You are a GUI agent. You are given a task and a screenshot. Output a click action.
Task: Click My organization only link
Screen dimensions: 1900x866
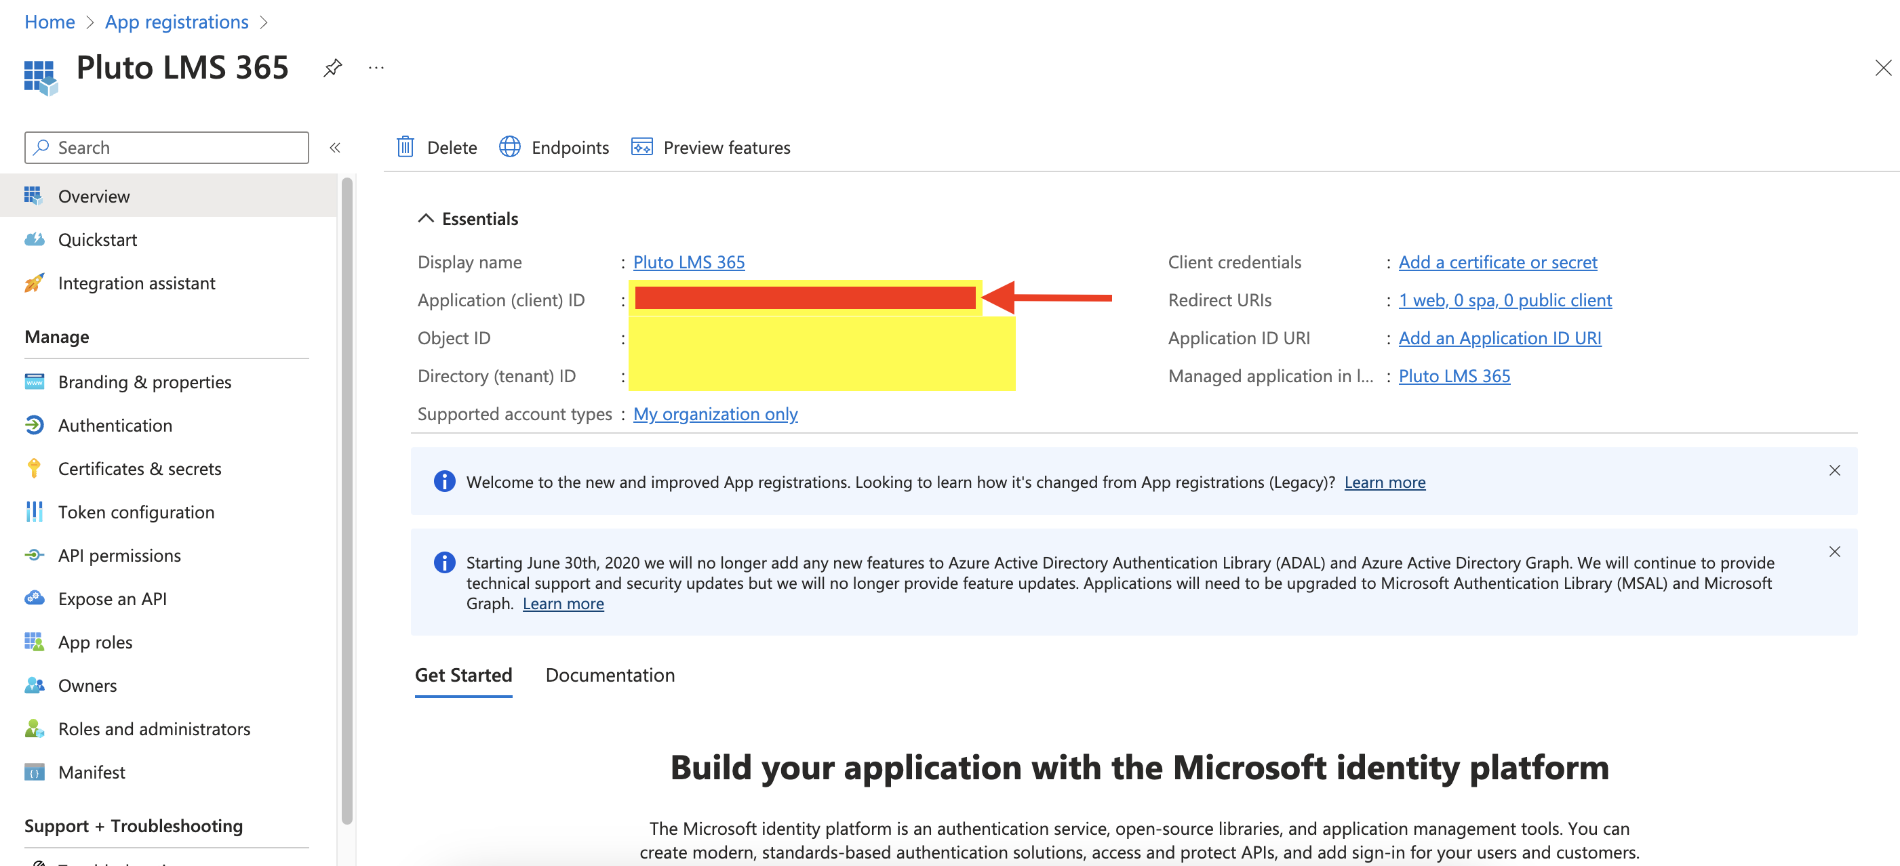[x=715, y=413]
